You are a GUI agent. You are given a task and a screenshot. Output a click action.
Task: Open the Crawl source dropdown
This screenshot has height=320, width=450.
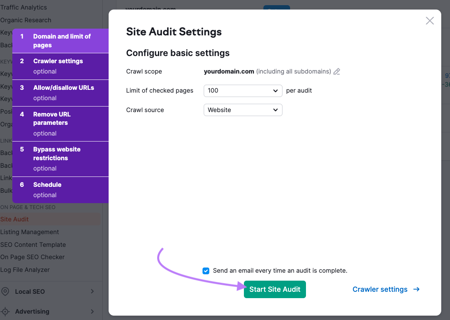pyautogui.click(x=243, y=110)
